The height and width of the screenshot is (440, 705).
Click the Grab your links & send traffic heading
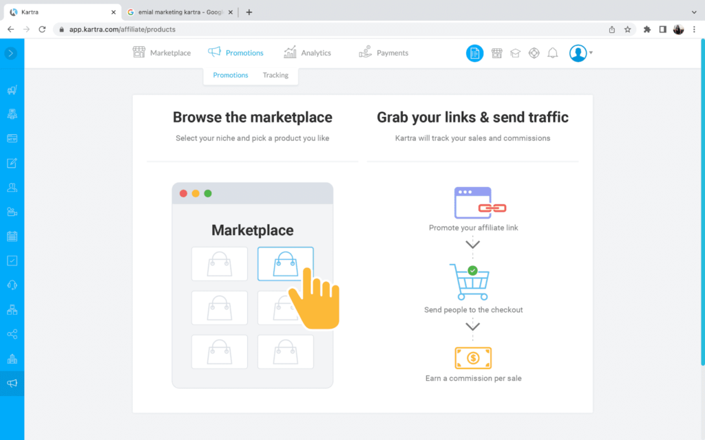472,117
